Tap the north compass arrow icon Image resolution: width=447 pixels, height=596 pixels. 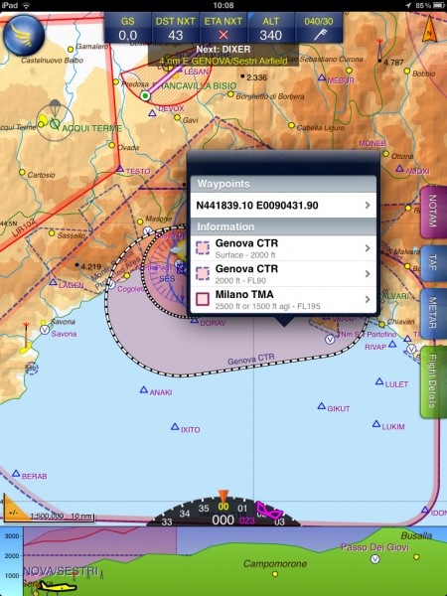tap(429, 29)
